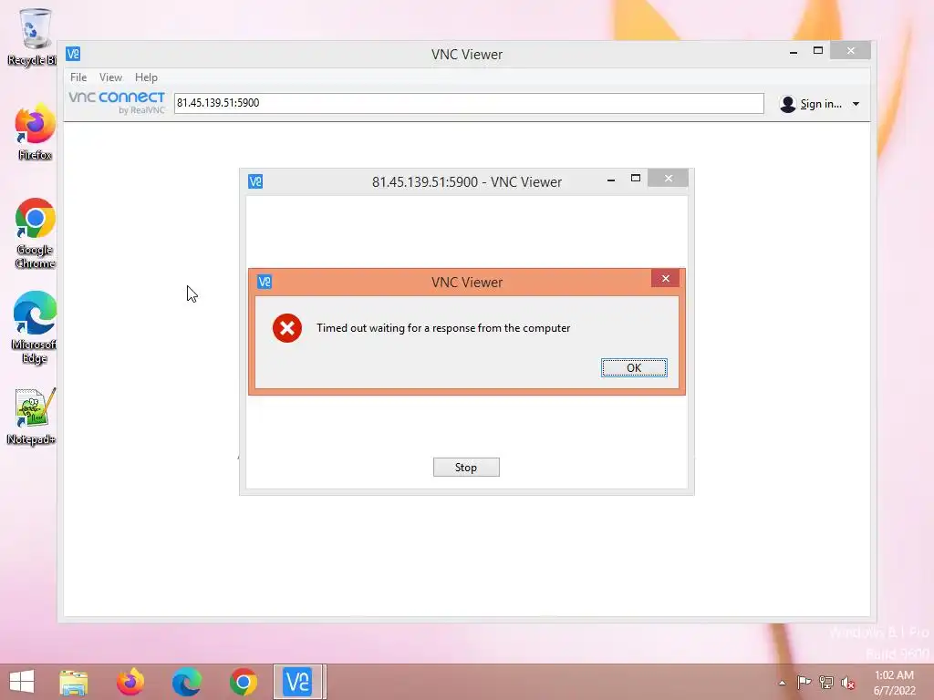Open the File menu
The image size is (934, 700).
[78, 77]
